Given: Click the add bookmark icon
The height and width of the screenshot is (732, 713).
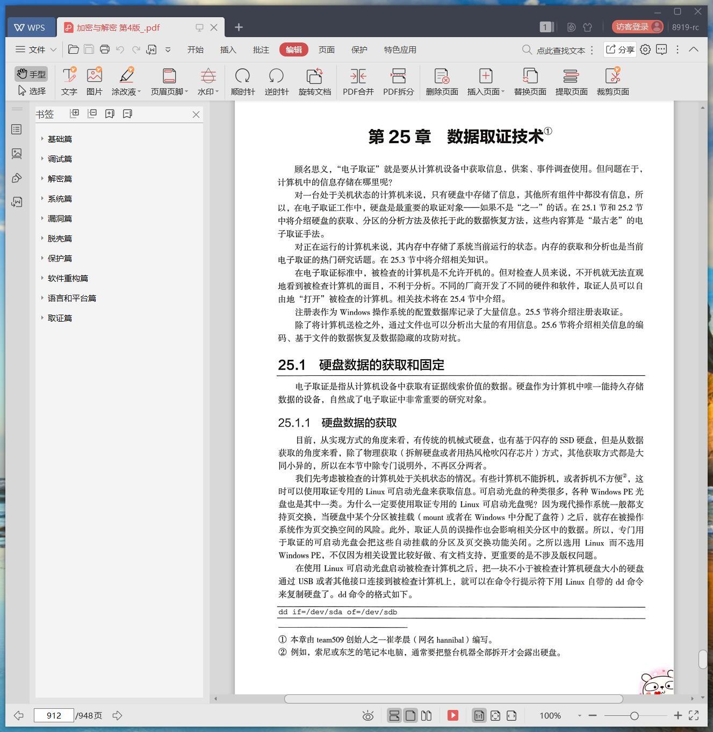Looking at the screenshot, I should tap(110, 113).
